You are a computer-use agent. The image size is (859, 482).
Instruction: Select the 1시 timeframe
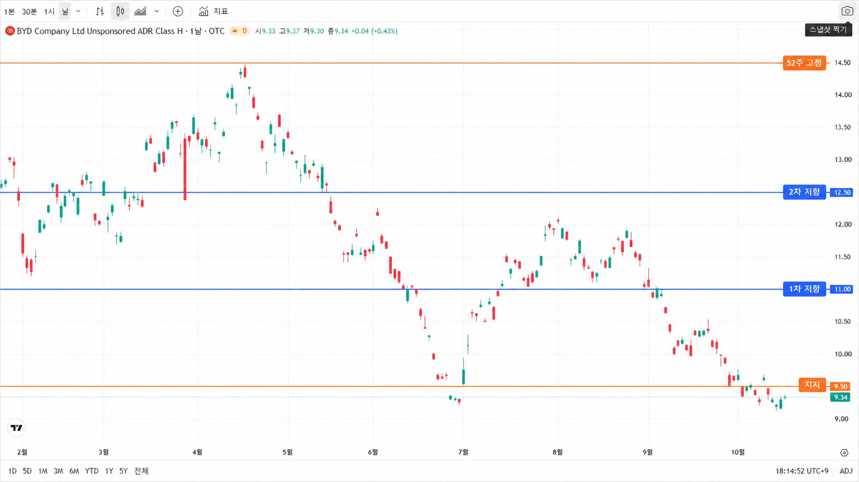point(49,11)
